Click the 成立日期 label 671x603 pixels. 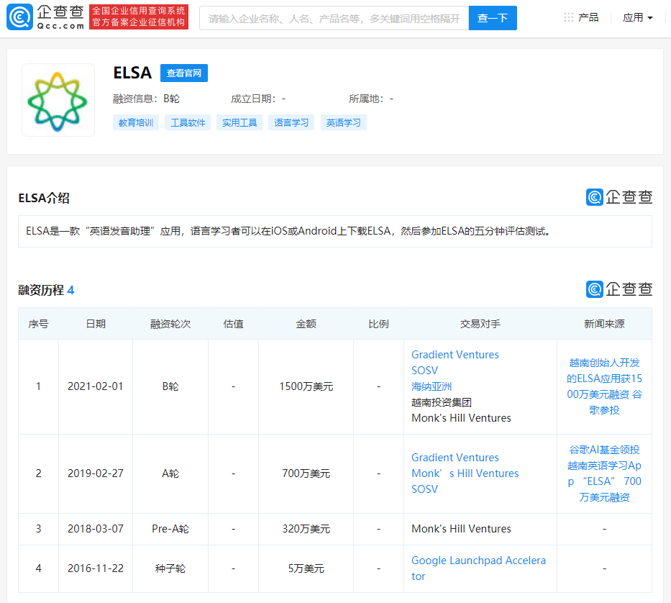click(258, 99)
